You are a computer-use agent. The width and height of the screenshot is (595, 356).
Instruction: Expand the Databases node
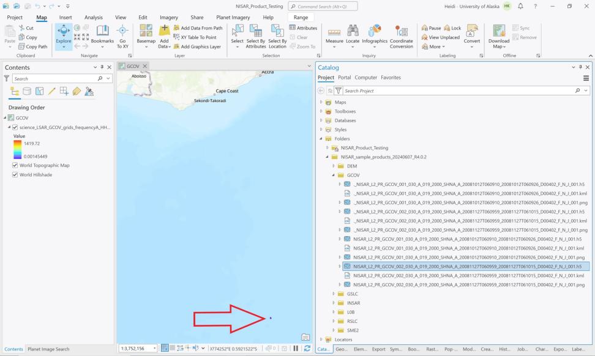click(321, 120)
